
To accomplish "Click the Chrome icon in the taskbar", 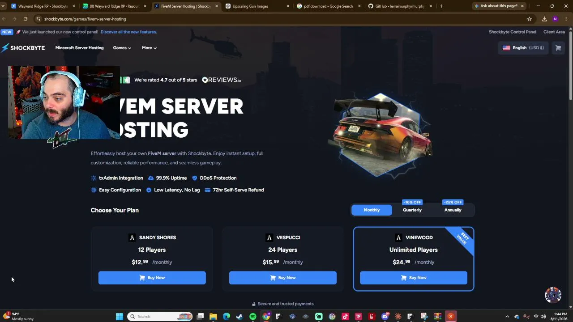I will (266, 317).
